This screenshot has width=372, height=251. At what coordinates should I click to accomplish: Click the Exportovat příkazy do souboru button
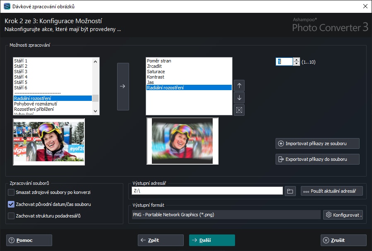click(x=317, y=159)
